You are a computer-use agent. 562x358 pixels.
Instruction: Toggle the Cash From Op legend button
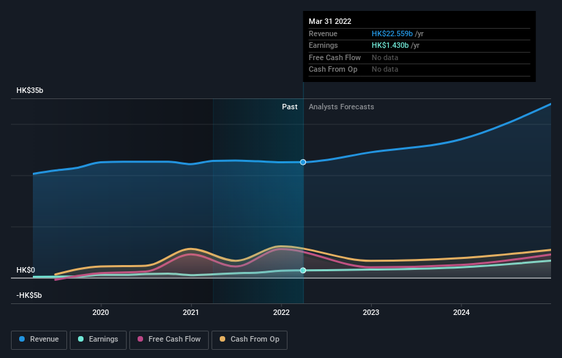click(x=249, y=340)
